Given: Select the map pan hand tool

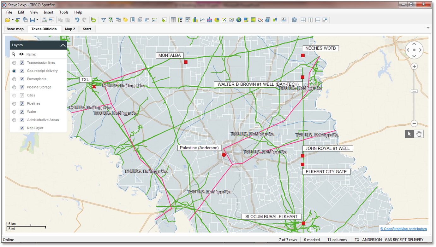Looking at the screenshot, I should 419,134.
